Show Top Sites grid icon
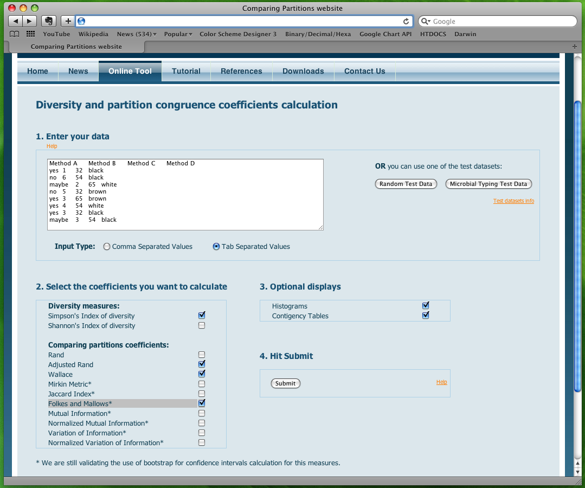 pyautogui.click(x=30, y=34)
